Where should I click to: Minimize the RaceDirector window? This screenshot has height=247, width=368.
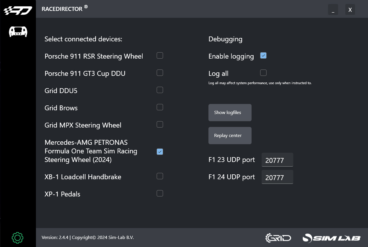point(333,10)
